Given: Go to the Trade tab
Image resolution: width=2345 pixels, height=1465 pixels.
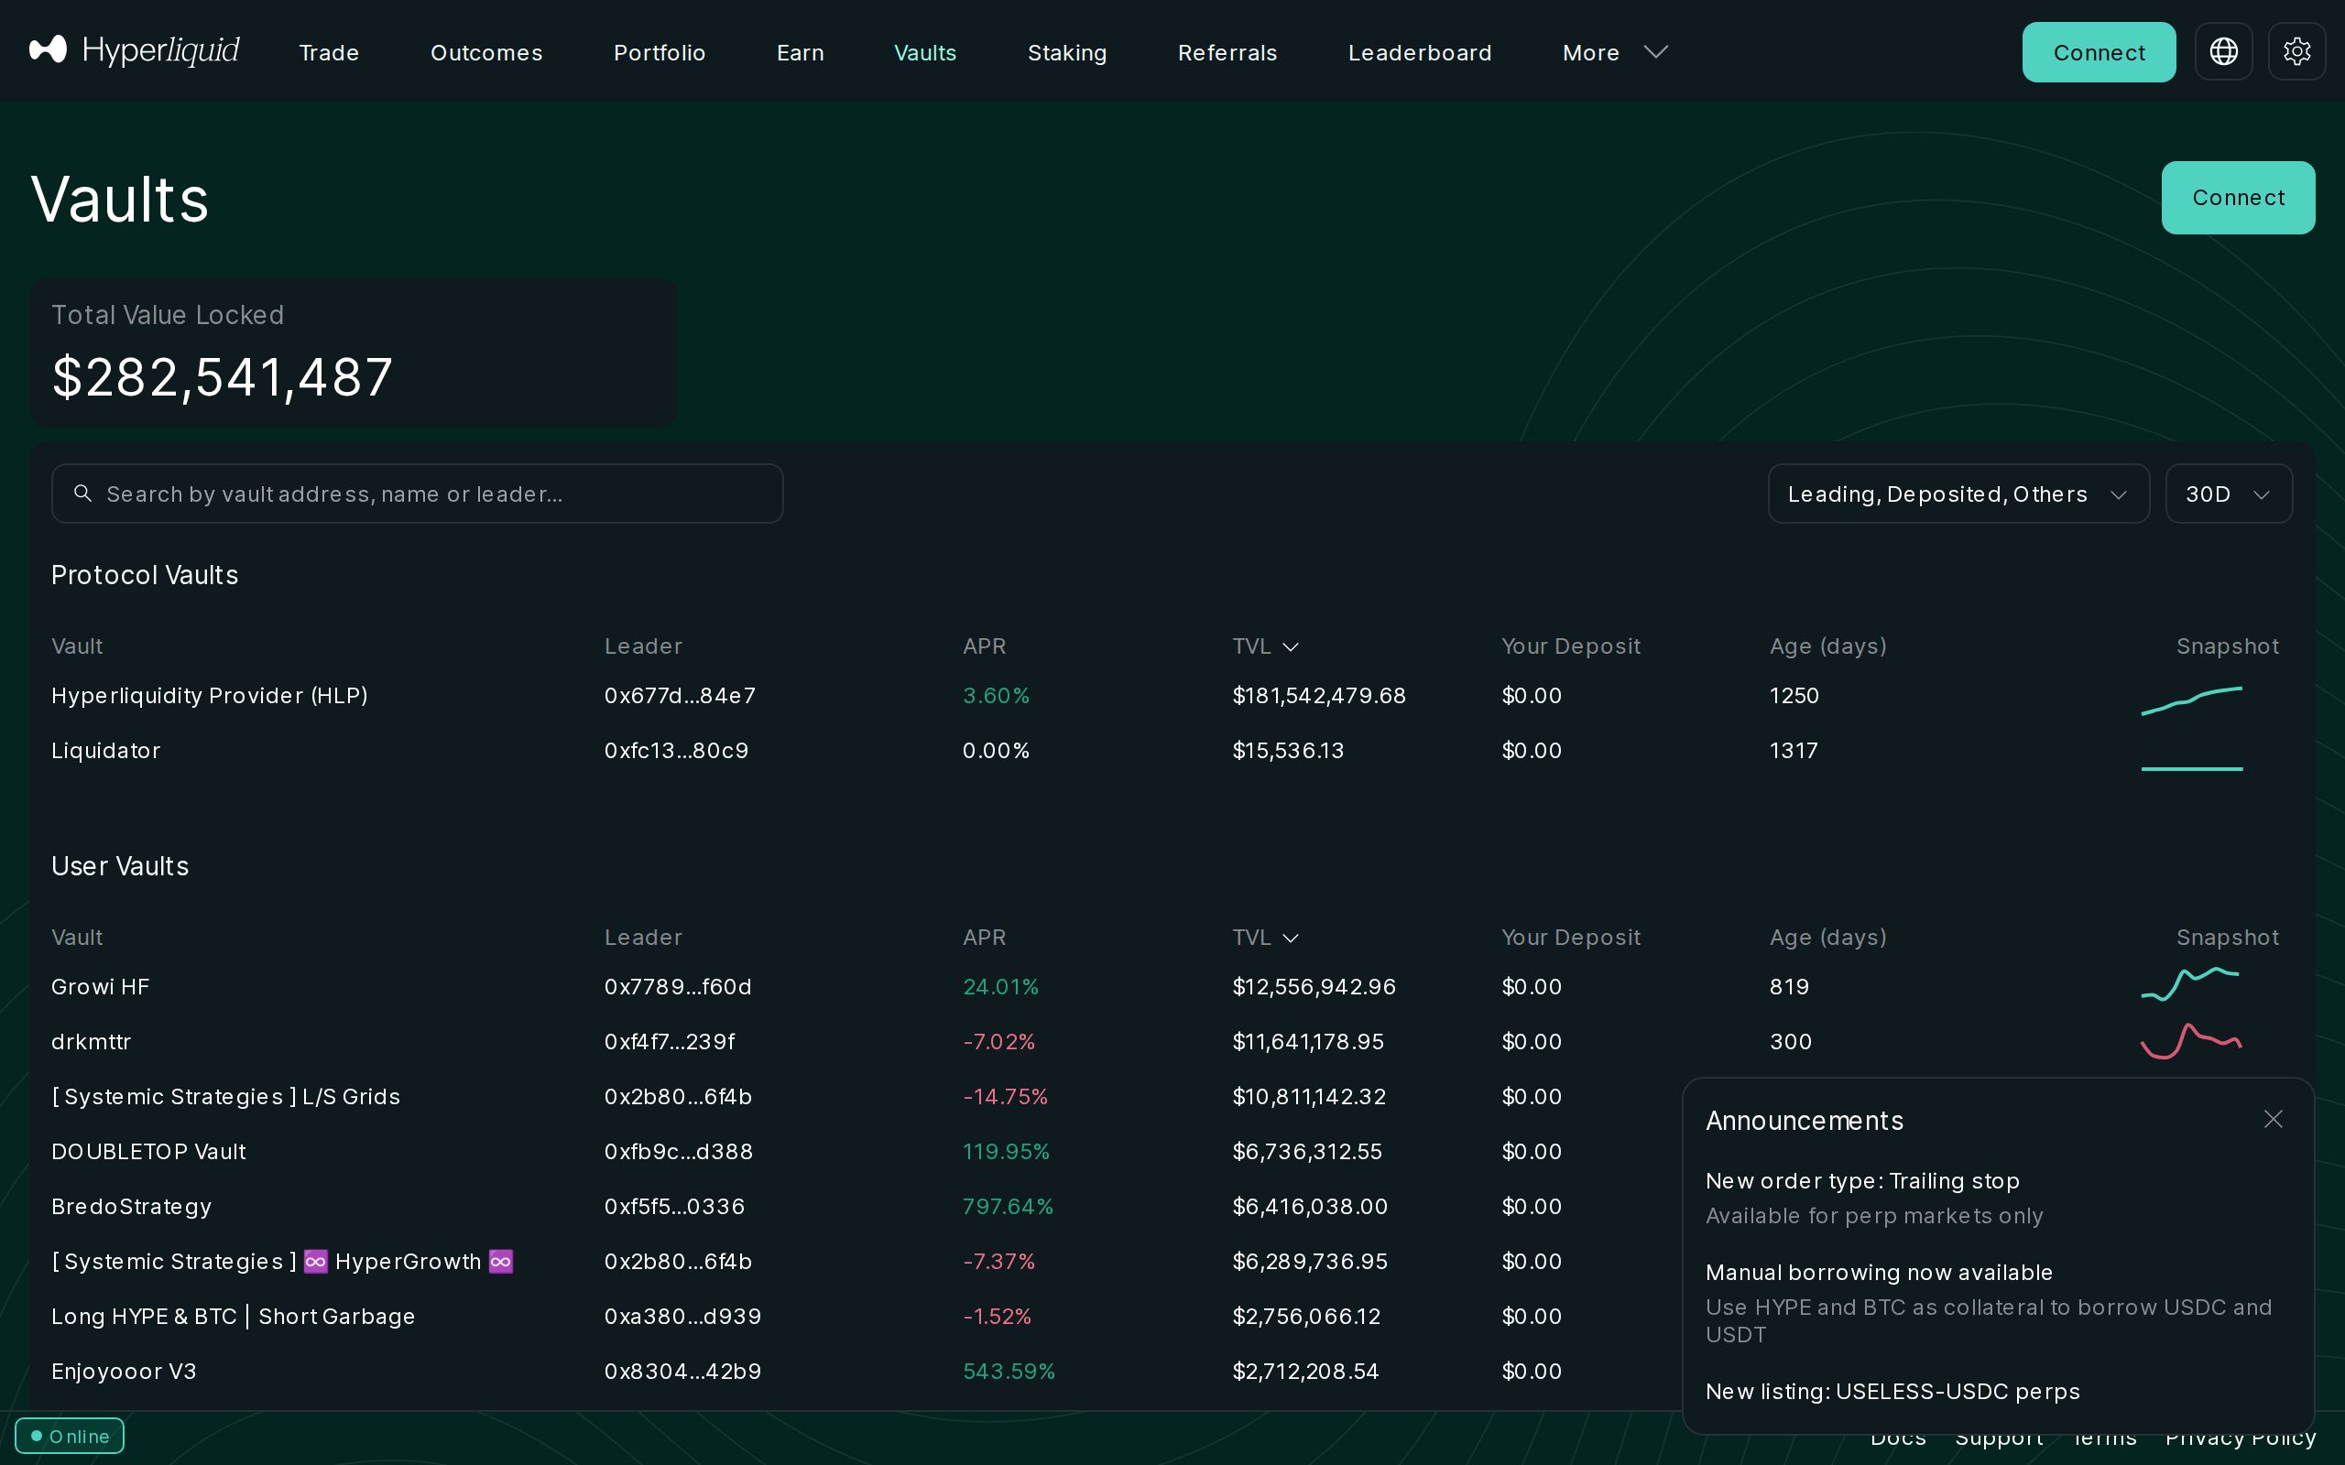Looking at the screenshot, I should pyautogui.click(x=329, y=52).
